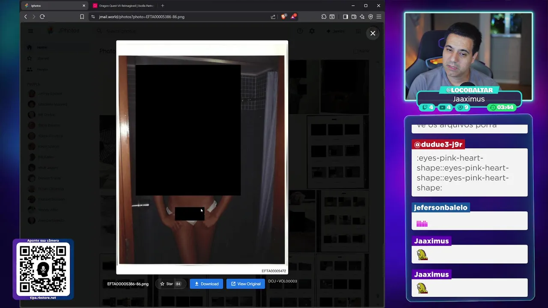Reload the current page
The height and width of the screenshot is (308, 548).
42,17
